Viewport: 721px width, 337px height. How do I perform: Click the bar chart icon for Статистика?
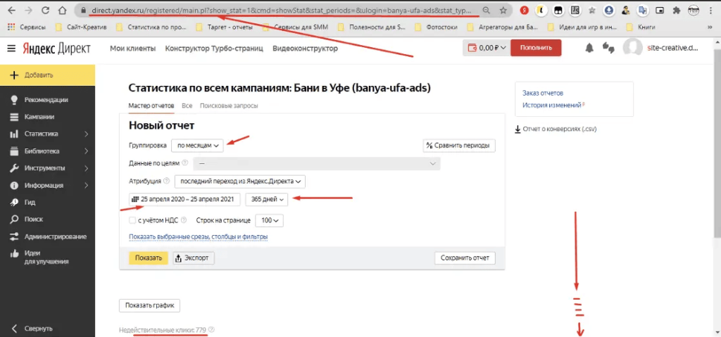[14, 134]
